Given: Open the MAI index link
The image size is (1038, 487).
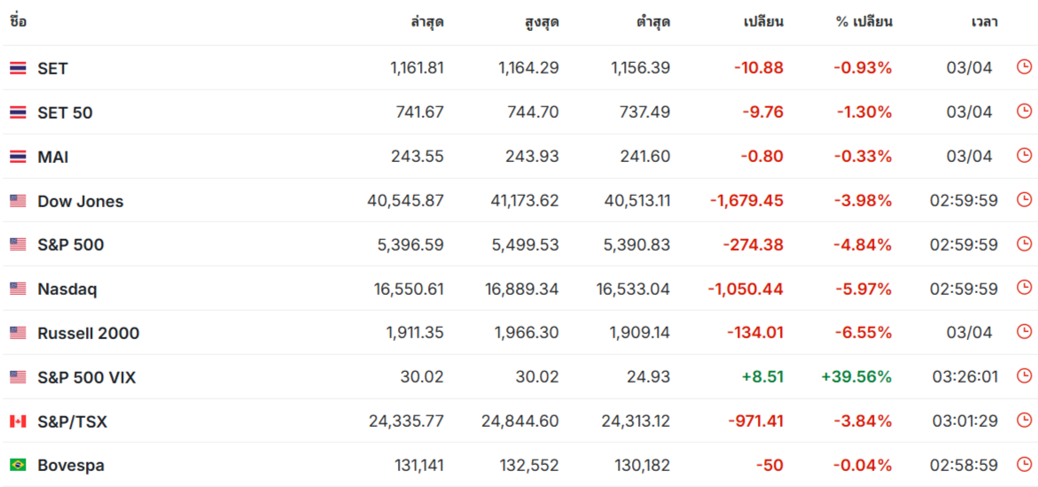Looking at the screenshot, I should [53, 157].
